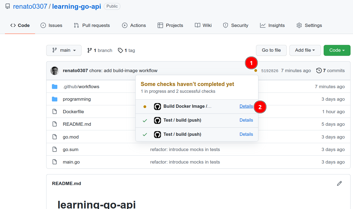The width and height of the screenshot is (353, 209).
Task: Open the go.sum file
Action: pyautogui.click(x=70, y=149)
